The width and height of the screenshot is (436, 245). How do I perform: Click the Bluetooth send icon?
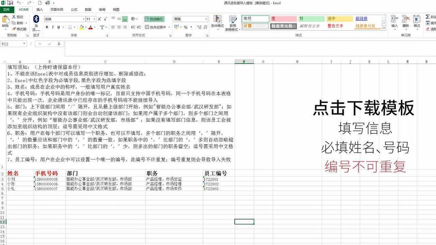pyautogui.click(x=36, y=19)
